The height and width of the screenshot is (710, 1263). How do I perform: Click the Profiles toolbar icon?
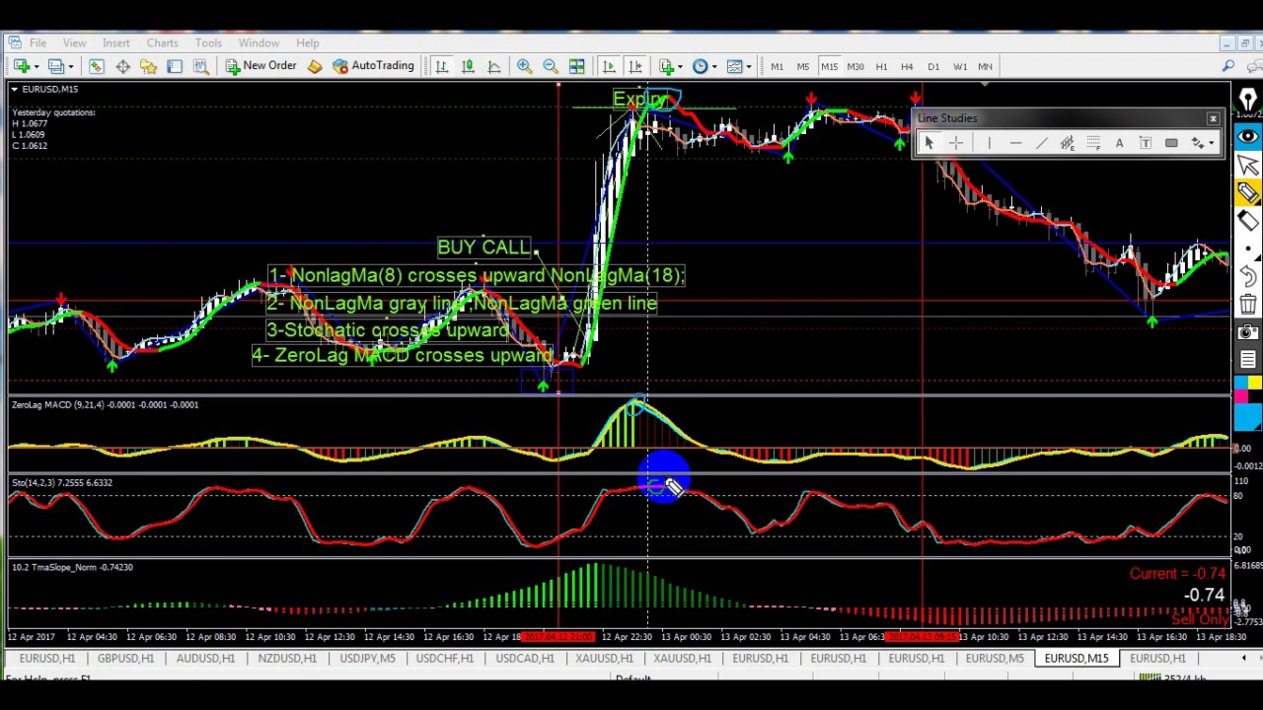tap(55, 66)
